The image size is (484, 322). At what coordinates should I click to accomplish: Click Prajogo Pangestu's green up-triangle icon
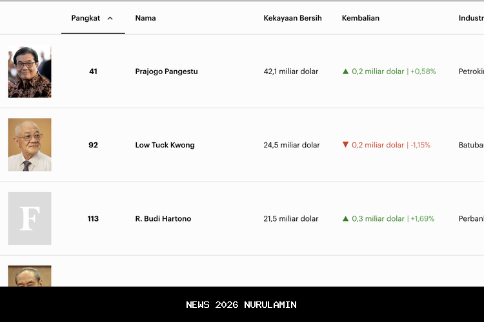[x=346, y=71]
